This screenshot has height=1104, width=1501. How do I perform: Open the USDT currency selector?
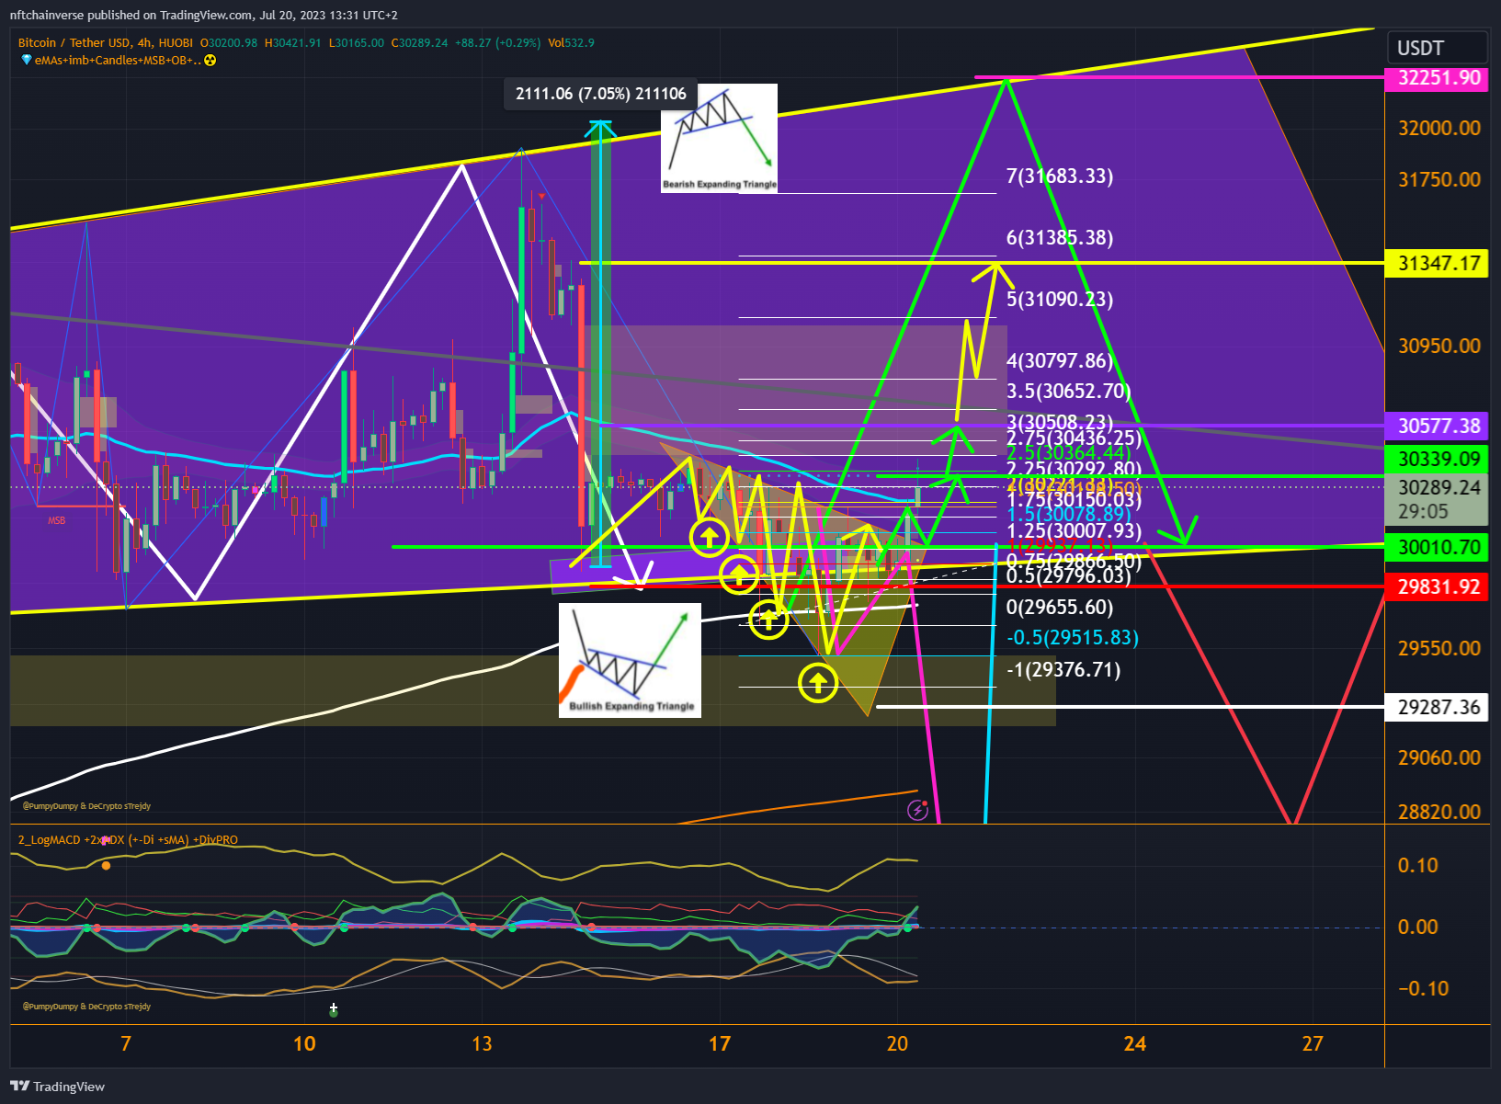pyautogui.click(x=1437, y=48)
